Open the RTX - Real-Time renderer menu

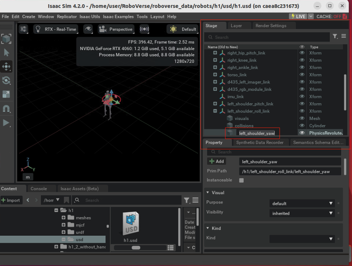tap(56, 29)
